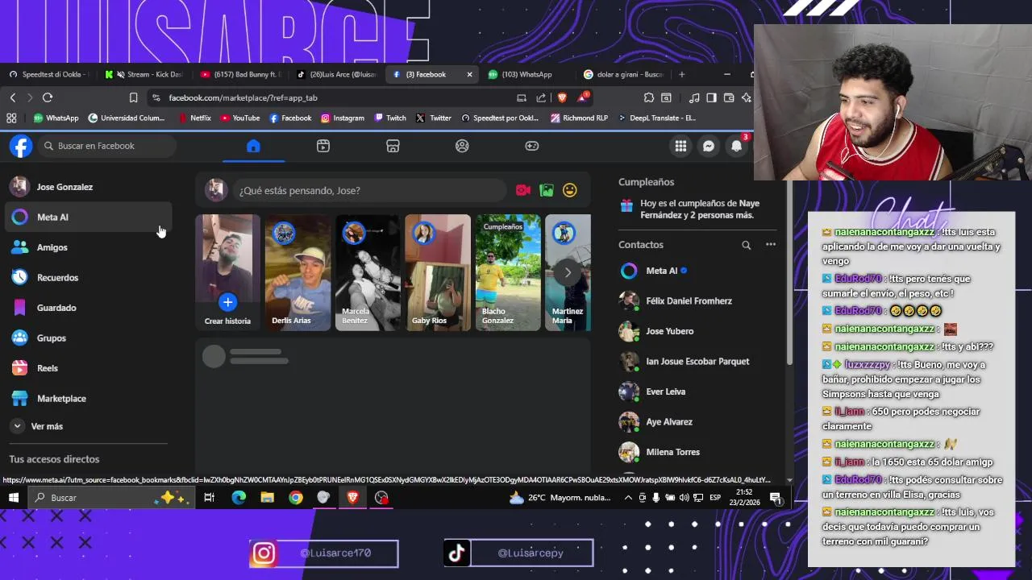The width and height of the screenshot is (1032, 580).
Task: Open chat with Ian Josue Escobar Parquet
Action: [x=697, y=362]
